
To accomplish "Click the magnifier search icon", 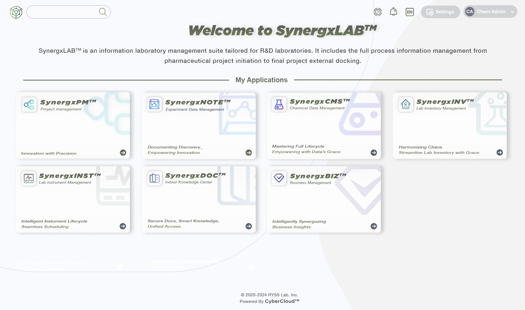I will (x=103, y=12).
